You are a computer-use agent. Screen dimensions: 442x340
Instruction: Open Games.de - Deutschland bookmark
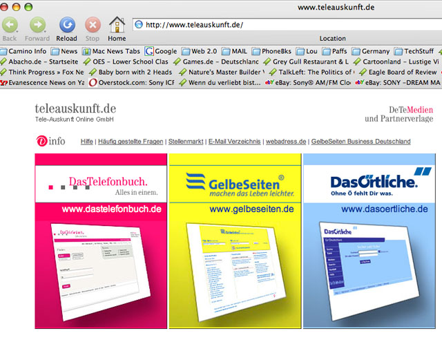point(216,62)
